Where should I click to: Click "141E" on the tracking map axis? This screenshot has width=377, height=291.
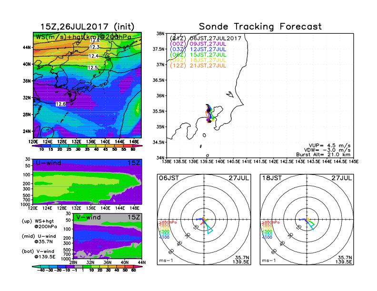pyautogui.click(x=247, y=162)
